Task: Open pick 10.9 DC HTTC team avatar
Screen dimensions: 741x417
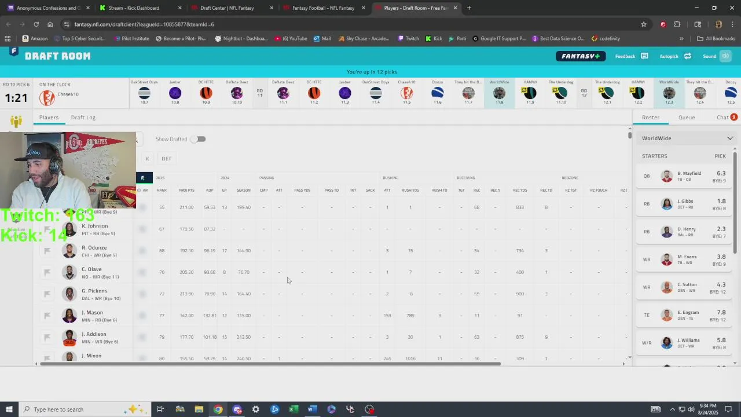Action: (x=206, y=93)
